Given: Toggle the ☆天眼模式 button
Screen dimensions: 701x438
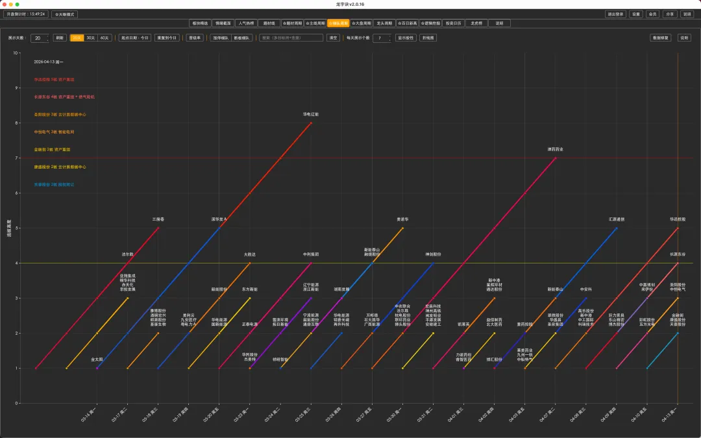Looking at the screenshot, I should coord(64,14).
